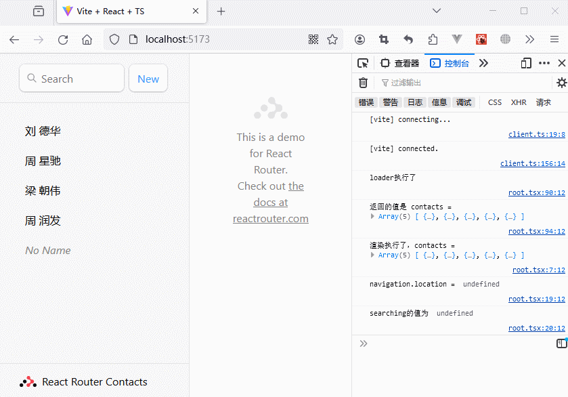
Task: Toggle the 警告 (warnings) log filter
Action: [391, 102]
